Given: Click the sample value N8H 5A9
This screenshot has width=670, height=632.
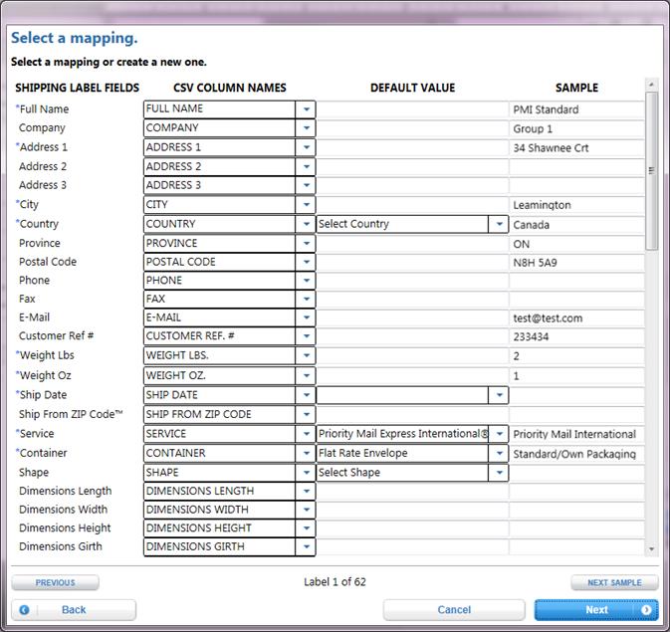Looking at the screenshot, I should [535, 263].
